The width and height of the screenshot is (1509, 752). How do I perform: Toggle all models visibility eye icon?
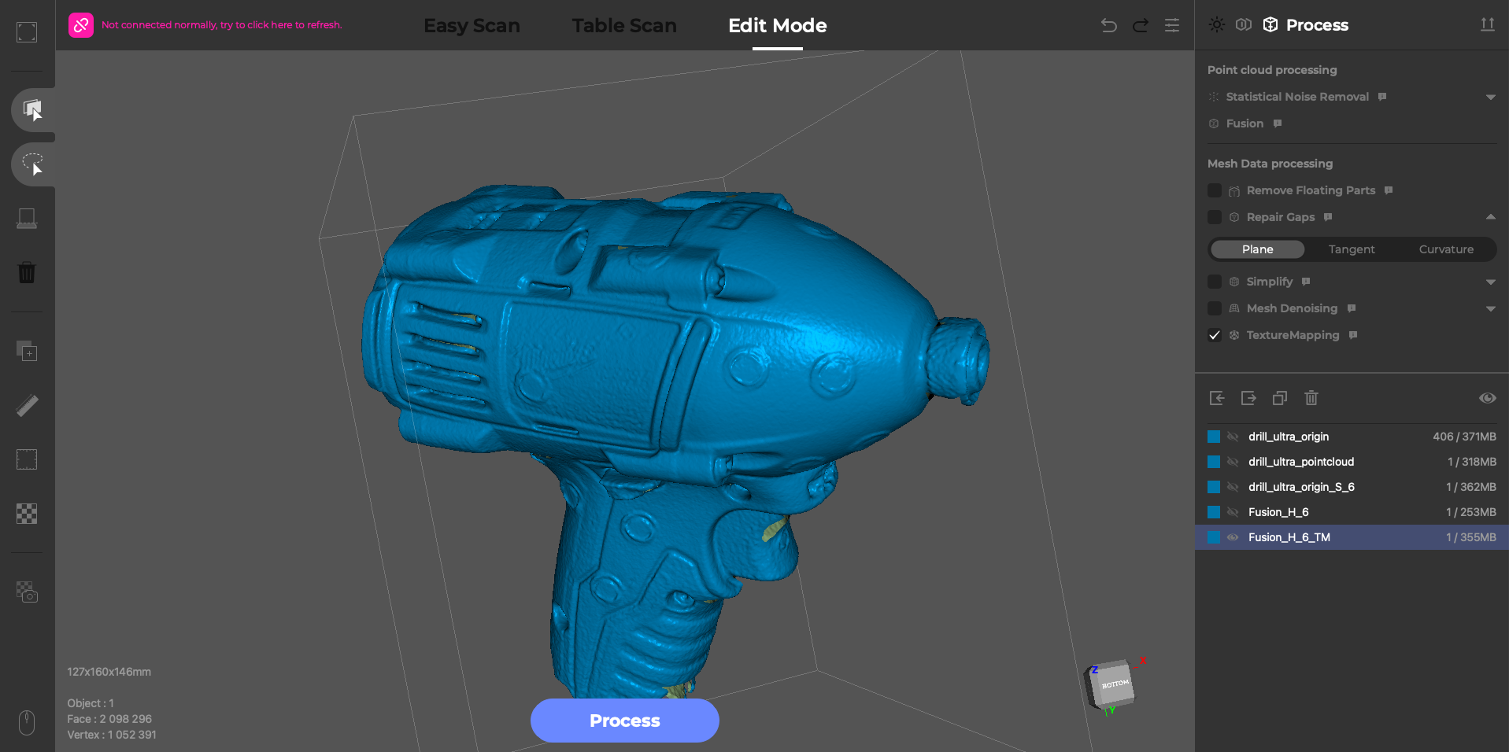pos(1488,398)
